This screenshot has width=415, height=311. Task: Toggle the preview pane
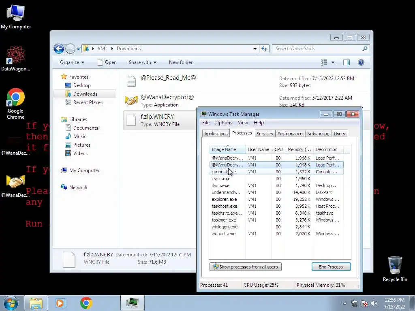[347, 62]
